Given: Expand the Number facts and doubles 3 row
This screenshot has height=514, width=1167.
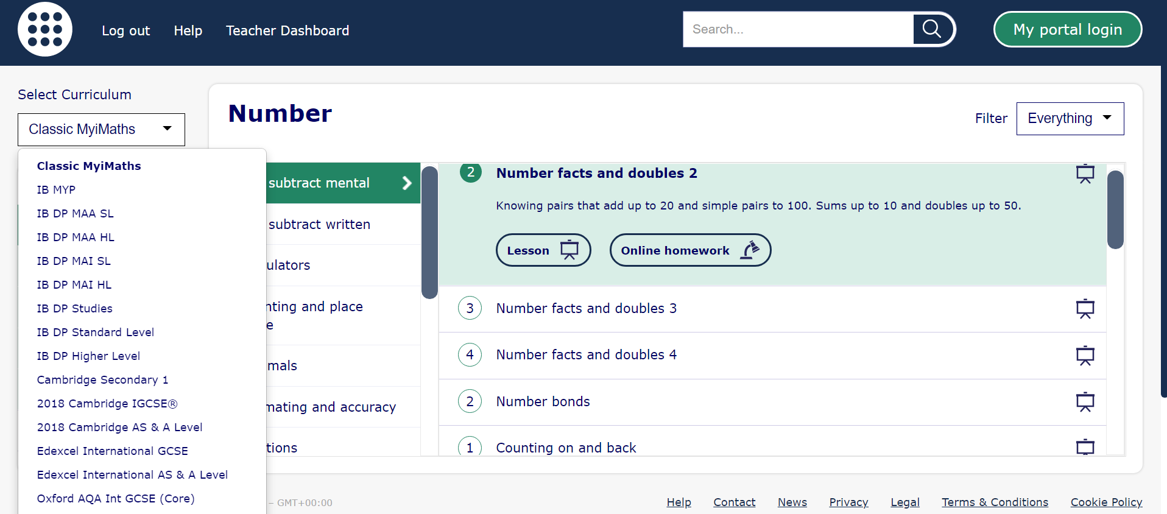Looking at the screenshot, I should [586, 309].
